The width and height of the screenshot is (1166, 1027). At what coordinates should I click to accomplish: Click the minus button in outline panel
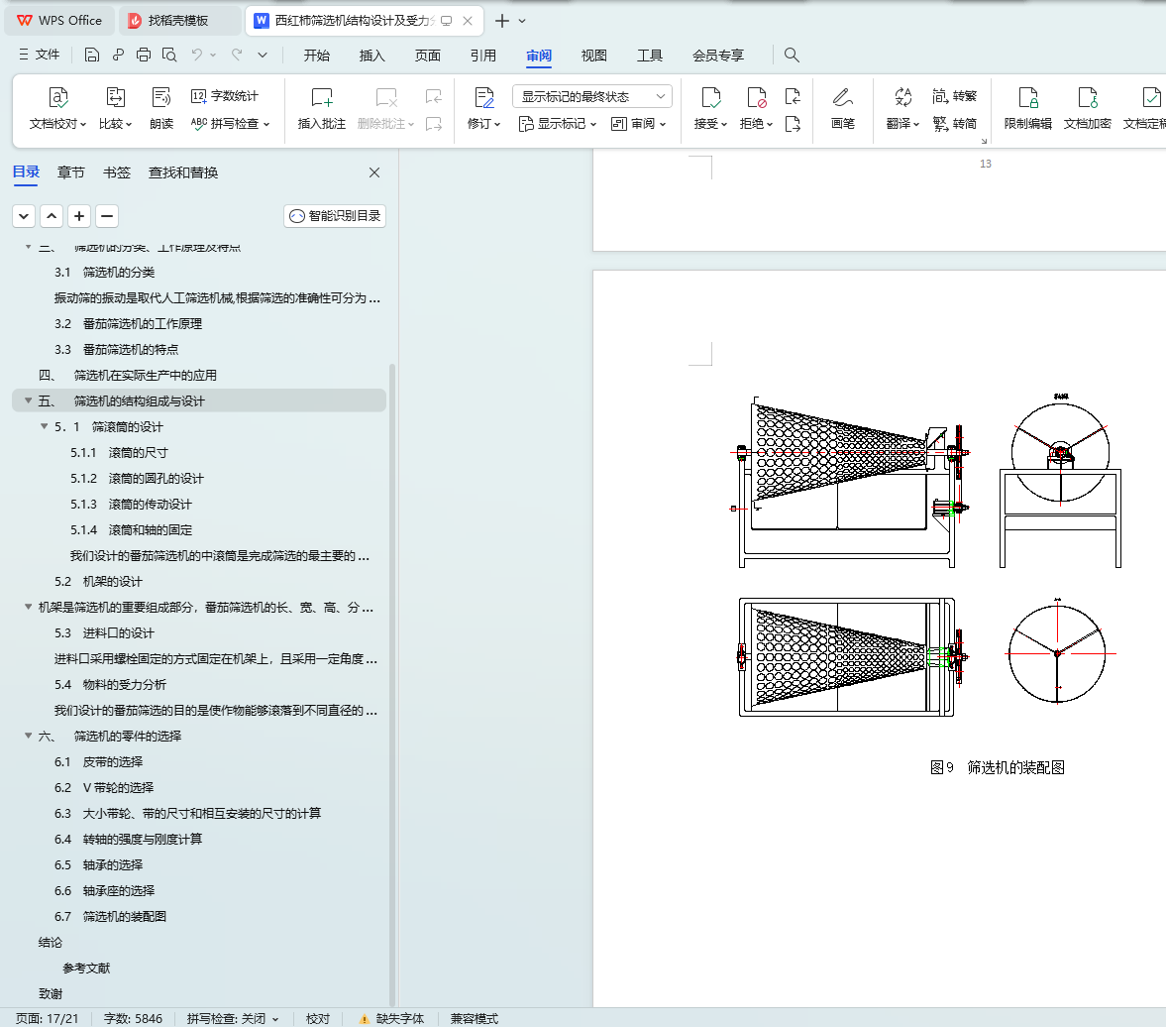107,216
